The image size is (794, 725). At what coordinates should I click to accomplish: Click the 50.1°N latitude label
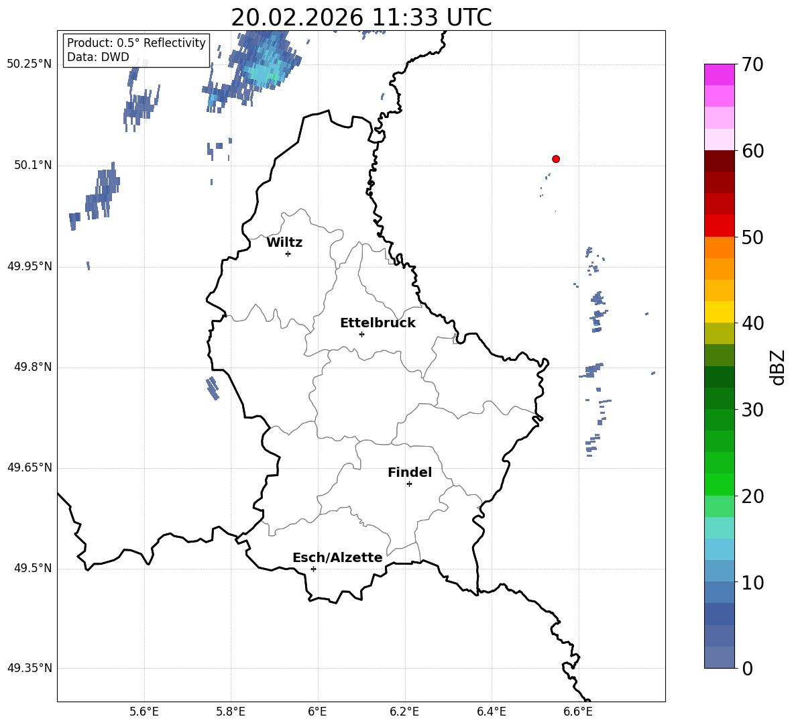33,166
